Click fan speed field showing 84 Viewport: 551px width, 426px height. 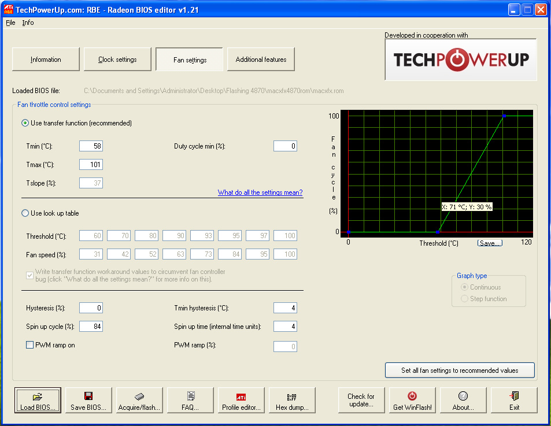point(230,254)
